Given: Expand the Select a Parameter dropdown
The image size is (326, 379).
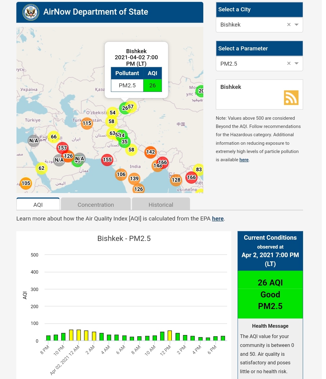Looking at the screenshot, I should tap(296, 64).
